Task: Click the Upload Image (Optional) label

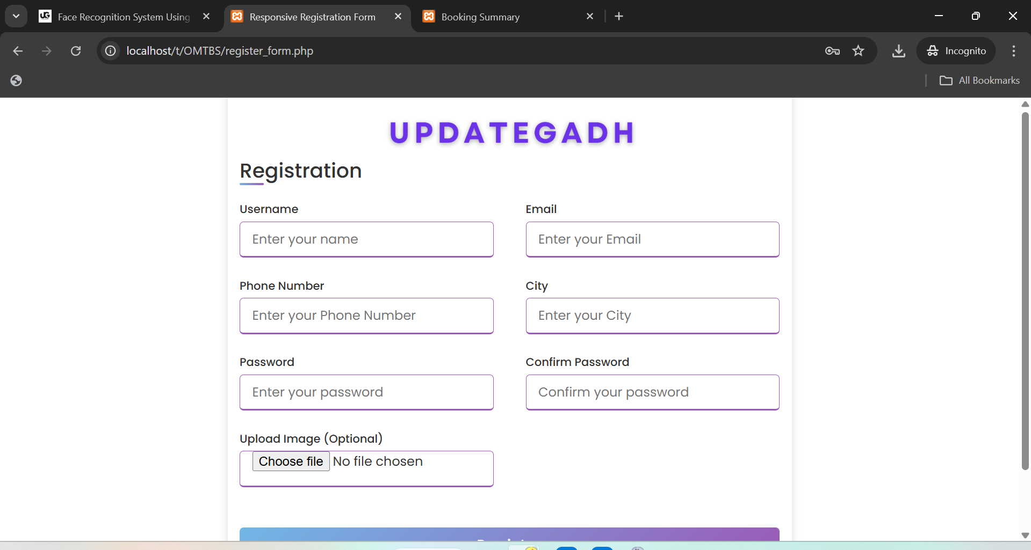Action: point(311,438)
